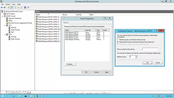The image size is (174, 98).
Task: Click the icon of WAN Miniport (PPPOE) port row
Action: [x=37, y=29]
